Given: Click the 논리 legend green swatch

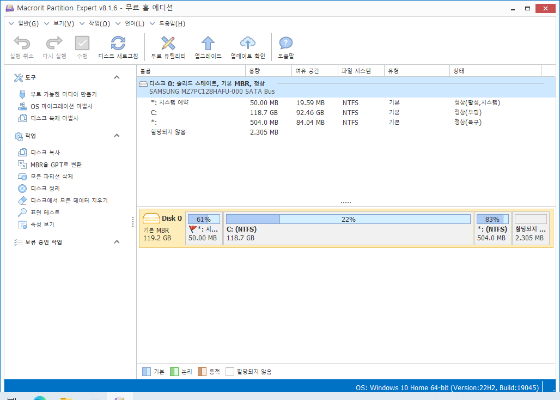Looking at the screenshot, I should 174,372.
